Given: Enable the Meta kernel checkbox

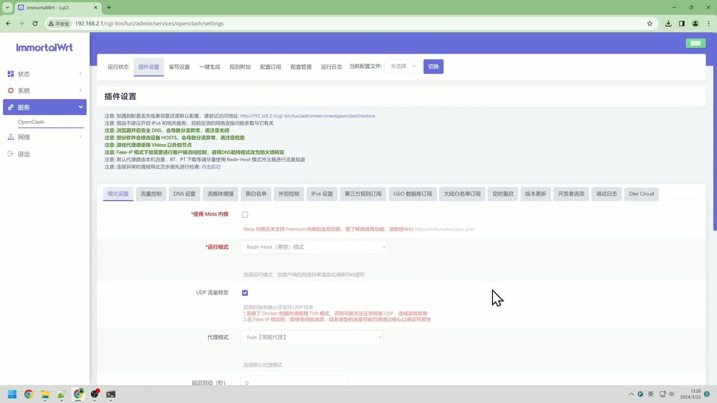Looking at the screenshot, I should (x=245, y=214).
